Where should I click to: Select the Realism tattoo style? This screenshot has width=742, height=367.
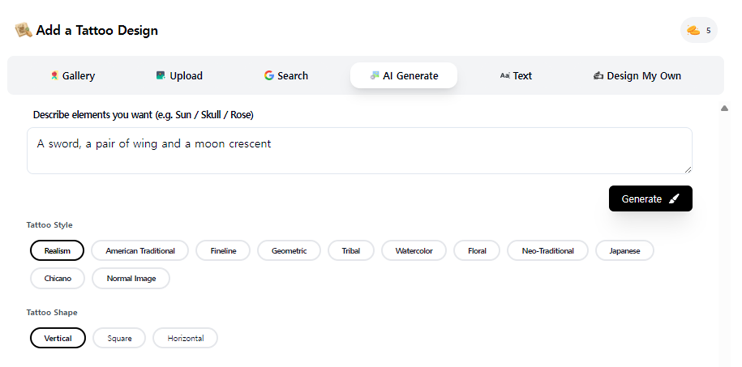click(x=57, y=251)
